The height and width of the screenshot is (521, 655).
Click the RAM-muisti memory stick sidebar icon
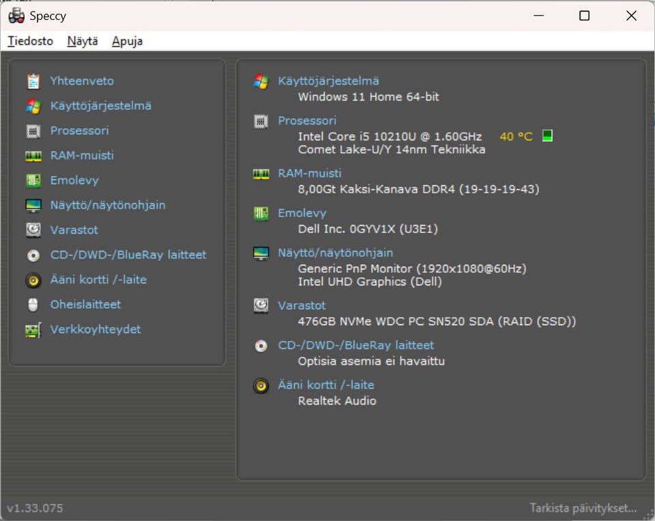[x=33, y=155]
